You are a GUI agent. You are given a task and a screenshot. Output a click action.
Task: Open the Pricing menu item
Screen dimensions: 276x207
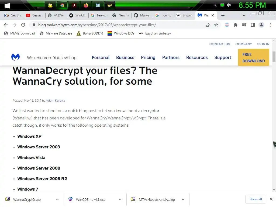(x=148, y=58)
